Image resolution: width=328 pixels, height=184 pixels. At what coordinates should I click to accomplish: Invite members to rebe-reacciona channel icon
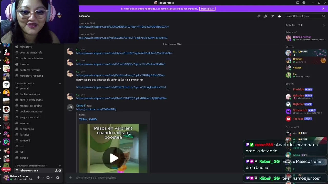tap(56, 170)
